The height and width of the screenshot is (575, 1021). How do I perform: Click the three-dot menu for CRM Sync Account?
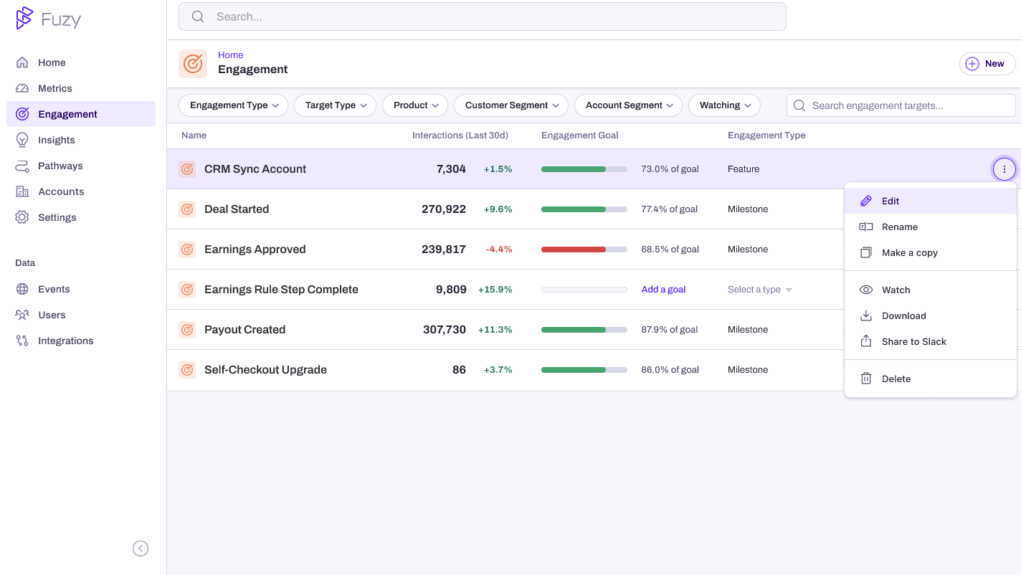coord(1004,169)
